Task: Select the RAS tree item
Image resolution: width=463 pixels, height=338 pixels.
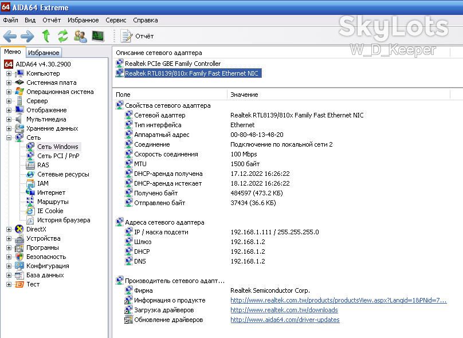Action: 43,165
